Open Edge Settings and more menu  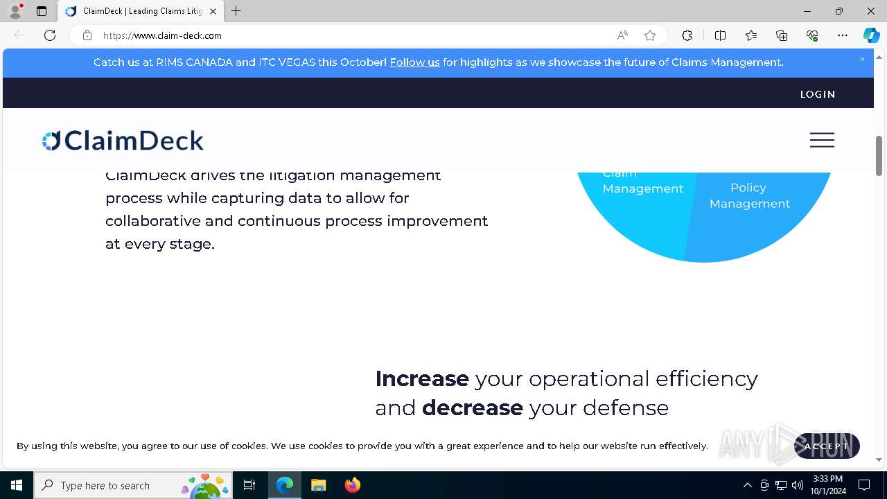(x=843, y=35)
